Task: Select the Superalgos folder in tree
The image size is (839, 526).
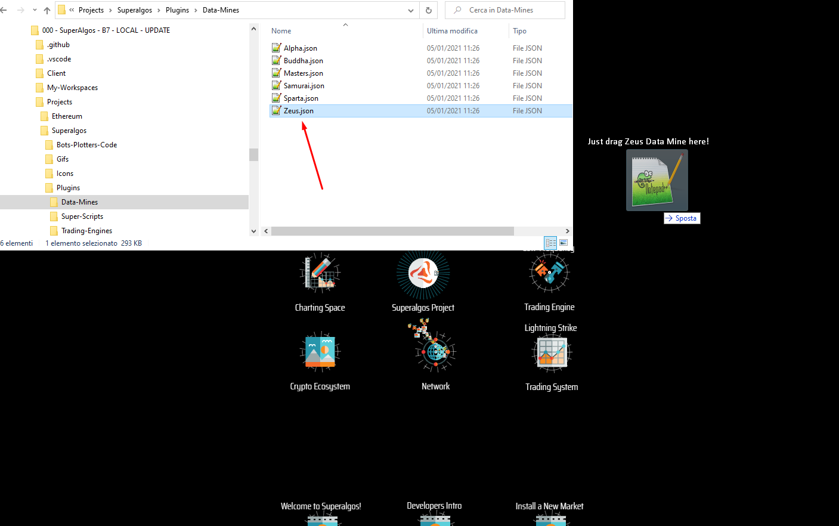Action: pos(69,131)
